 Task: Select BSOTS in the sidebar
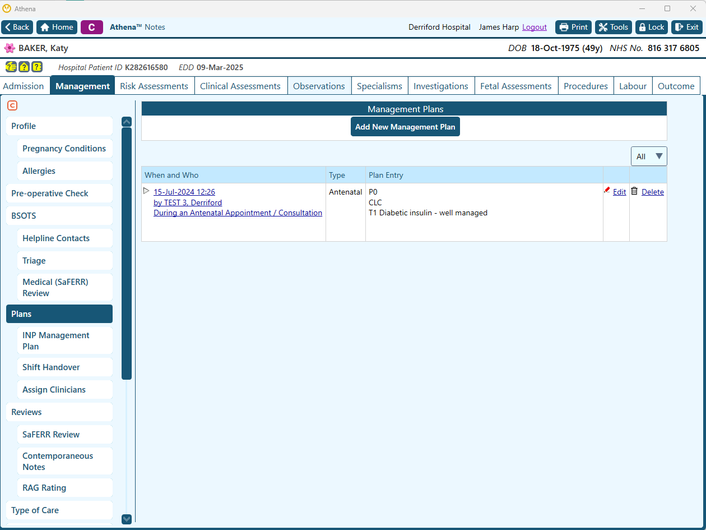click(59, 216)
